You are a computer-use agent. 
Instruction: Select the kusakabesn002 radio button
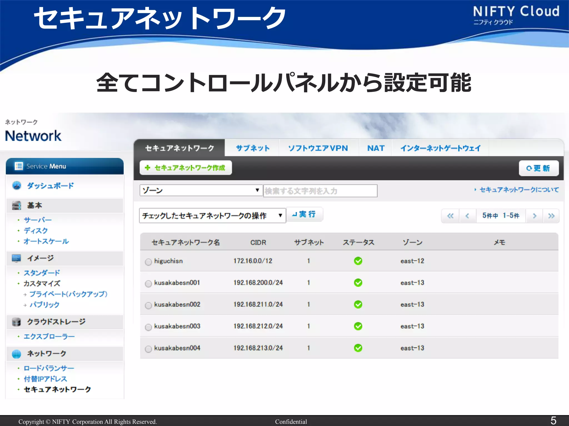pos(148,305)
